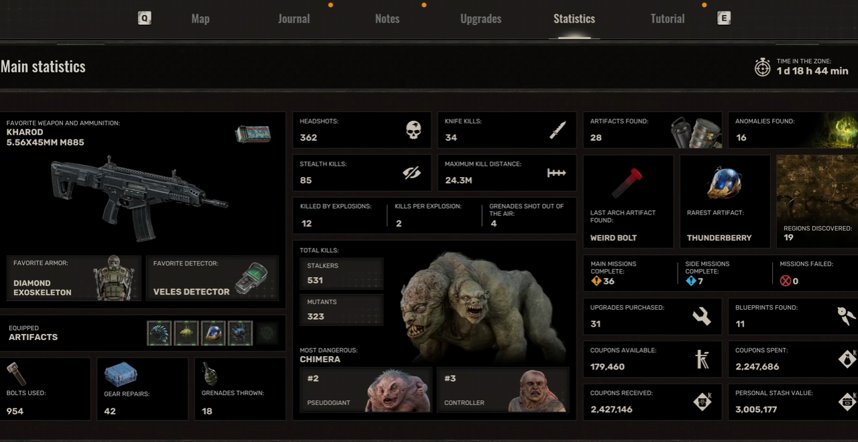This screenshot has width=858, height=442.
Task: Click the Weird Bolt artifact icon
Action: pyautogui.click(x=627, y=182)
